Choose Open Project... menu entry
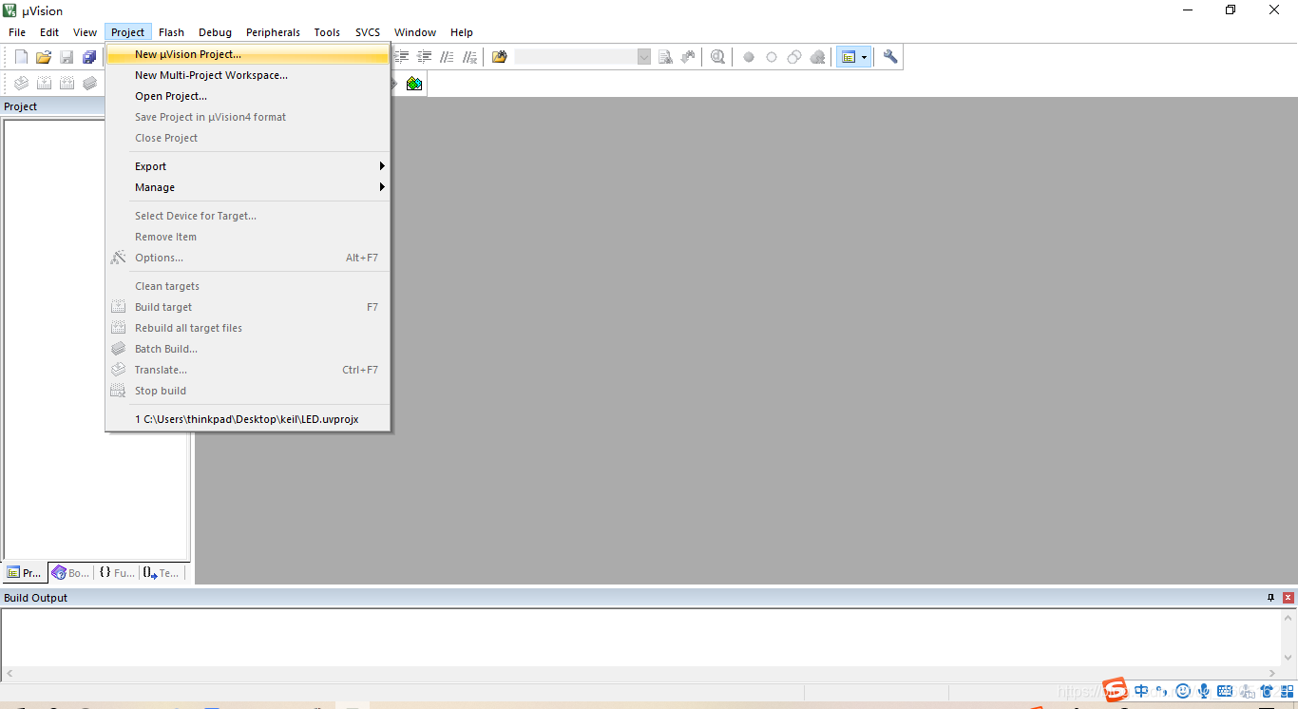This screenshot has height=709, width=1298. coord(248,96)
